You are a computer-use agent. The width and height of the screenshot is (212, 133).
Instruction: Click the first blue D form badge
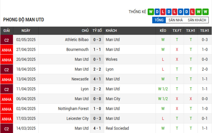pos(157,12)
